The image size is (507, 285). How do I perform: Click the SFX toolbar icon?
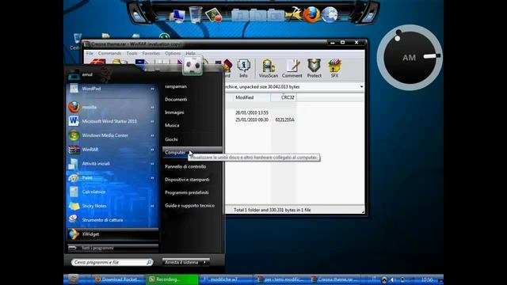tap(334, 68)
